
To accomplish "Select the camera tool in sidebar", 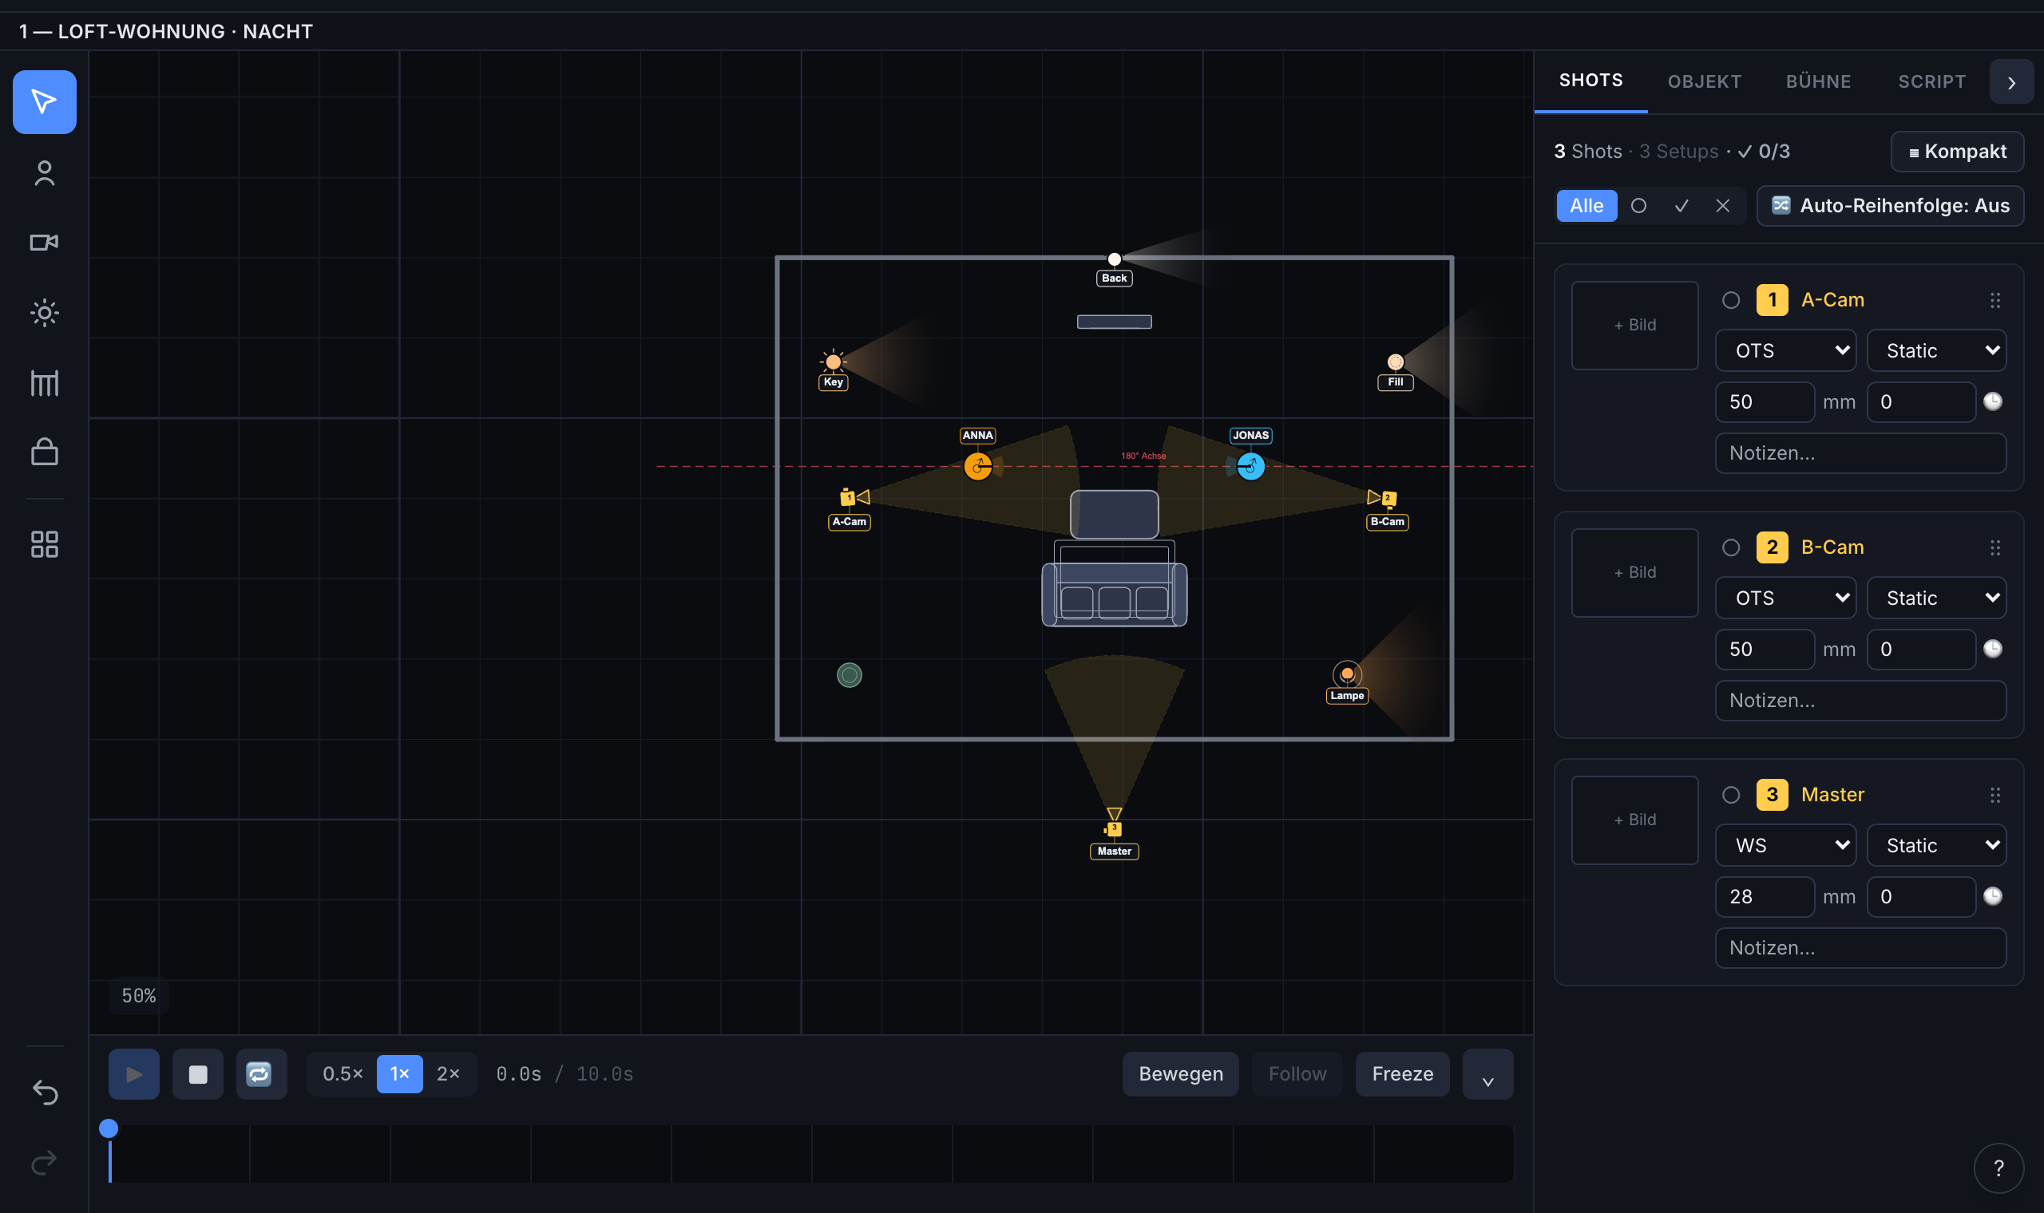I will [44, 242].
